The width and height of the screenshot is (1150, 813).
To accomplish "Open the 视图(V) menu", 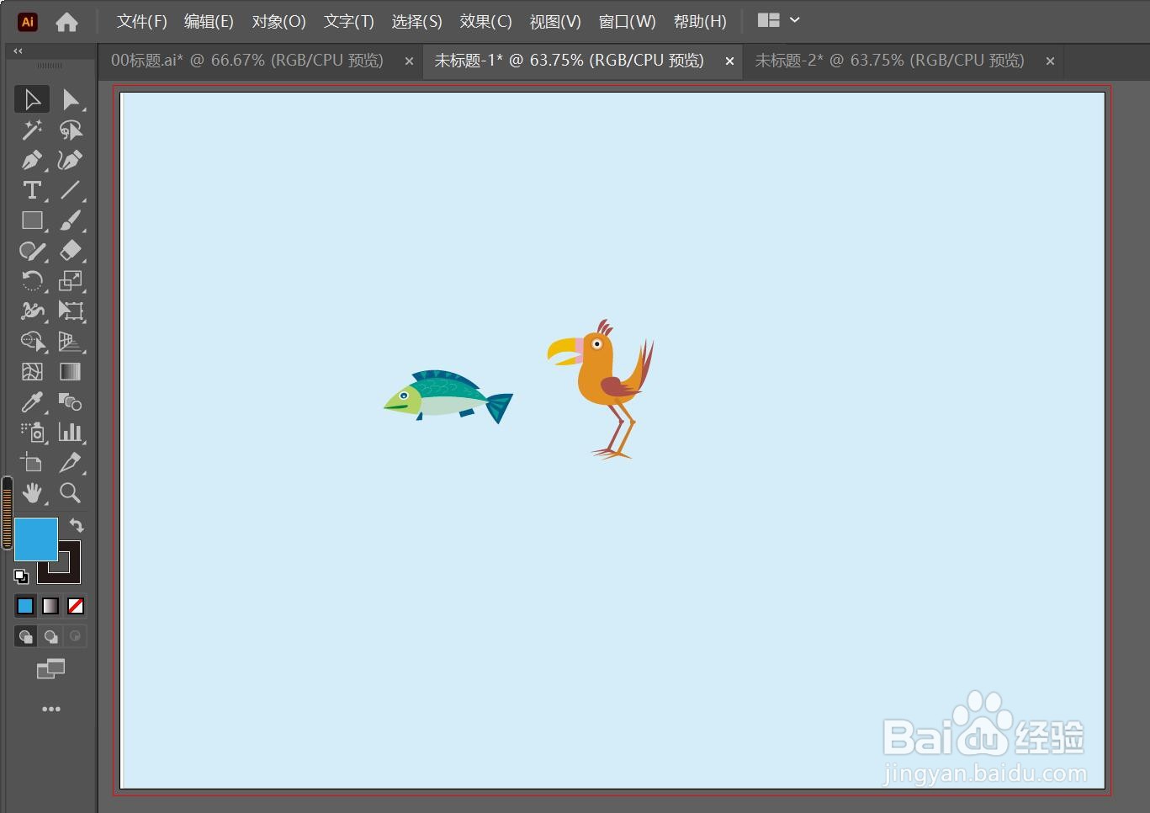I will [x=555, y=22].
